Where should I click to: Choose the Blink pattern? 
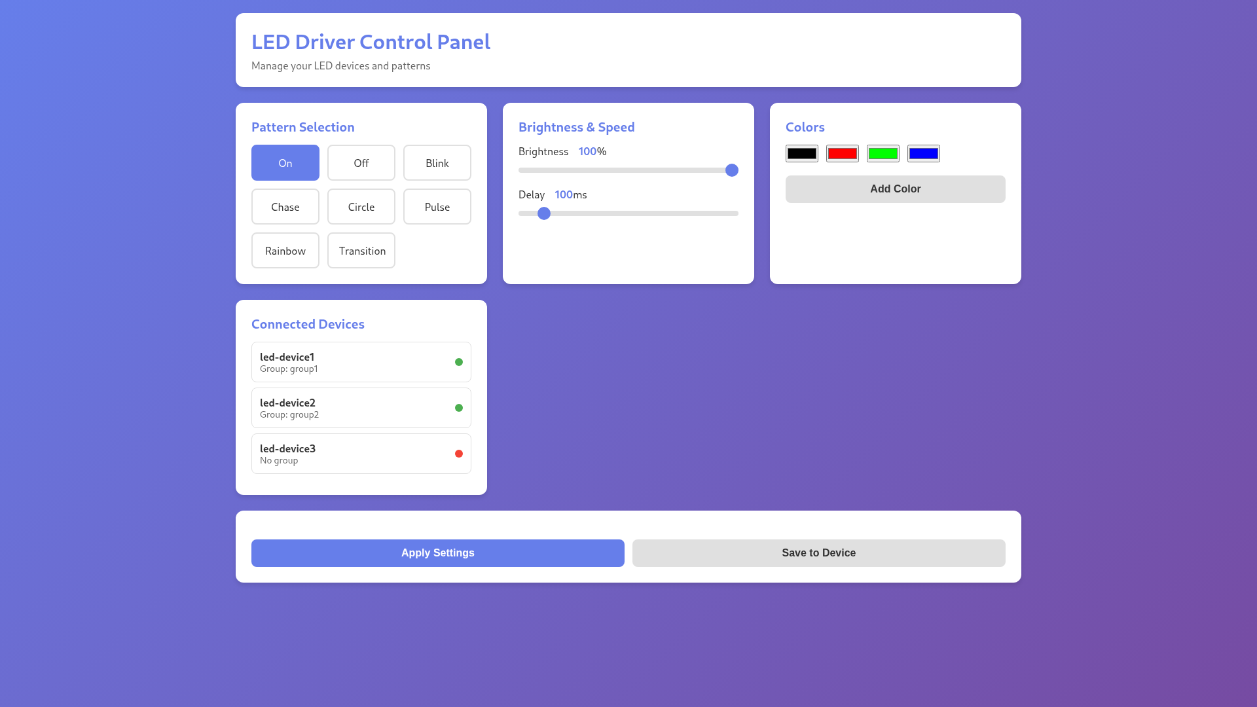[437, 163]
